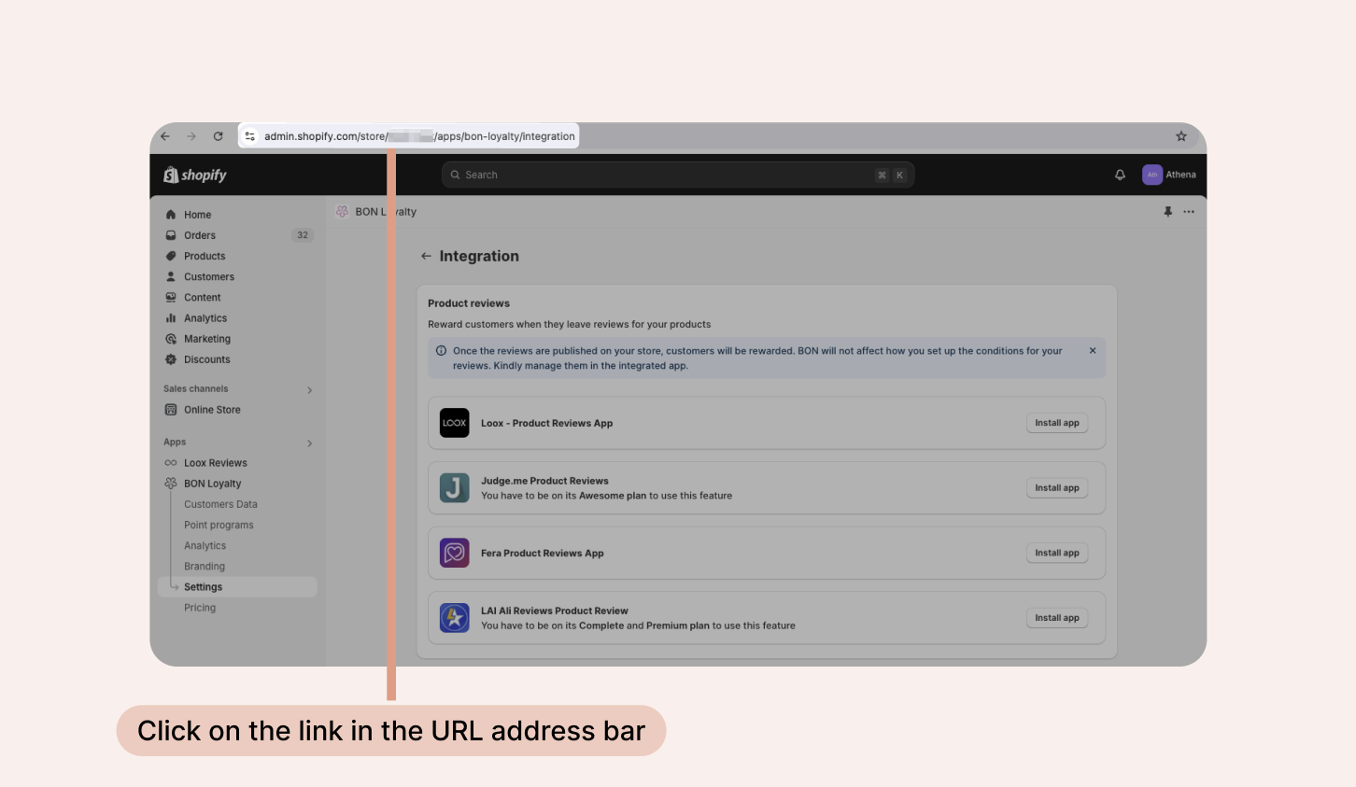This screenshot has height=787, width=1356.
Task: Expand the Sales channels section
Action: click(310, 390)
